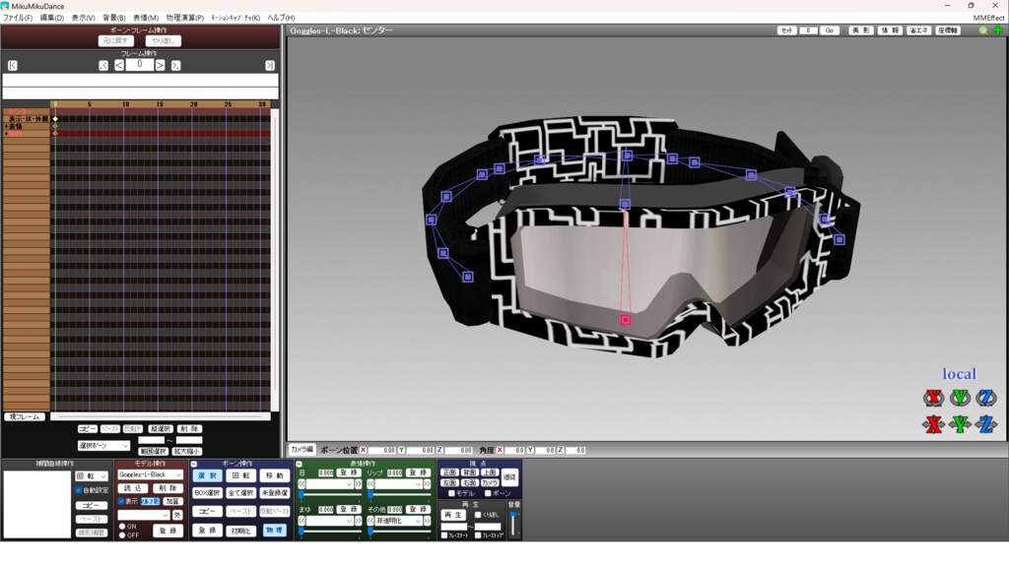Open the 物理演算(P) menu
The image size is (1009, 567).
184,18
